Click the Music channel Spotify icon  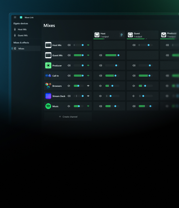(48, 106)
